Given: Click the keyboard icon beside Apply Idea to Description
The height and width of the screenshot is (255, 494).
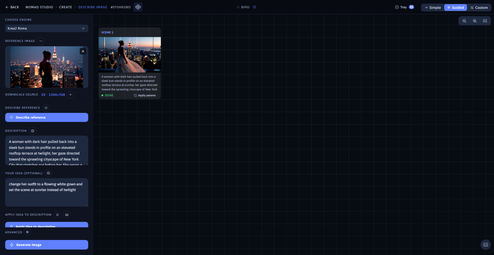Looking at the screenshot, I should (x=67, y=215).
